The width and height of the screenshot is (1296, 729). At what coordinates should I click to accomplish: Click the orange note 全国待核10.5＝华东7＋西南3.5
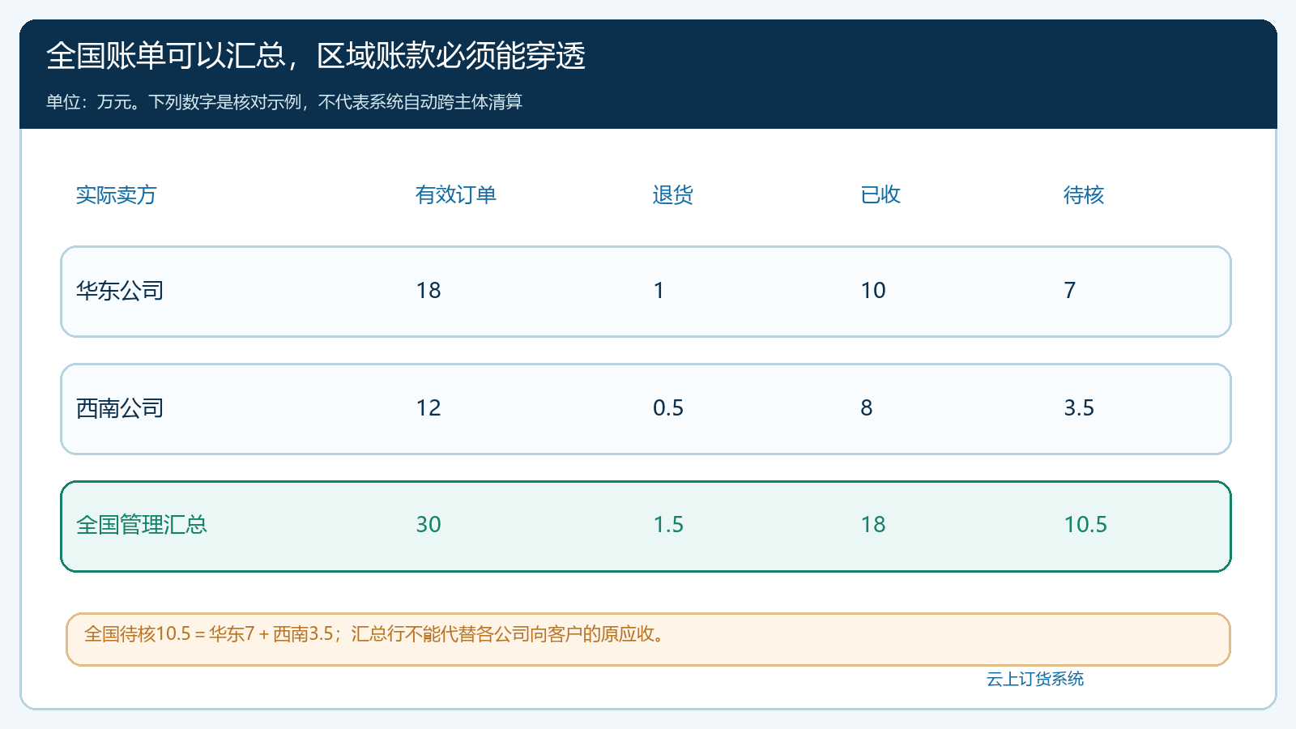point(648,640)
